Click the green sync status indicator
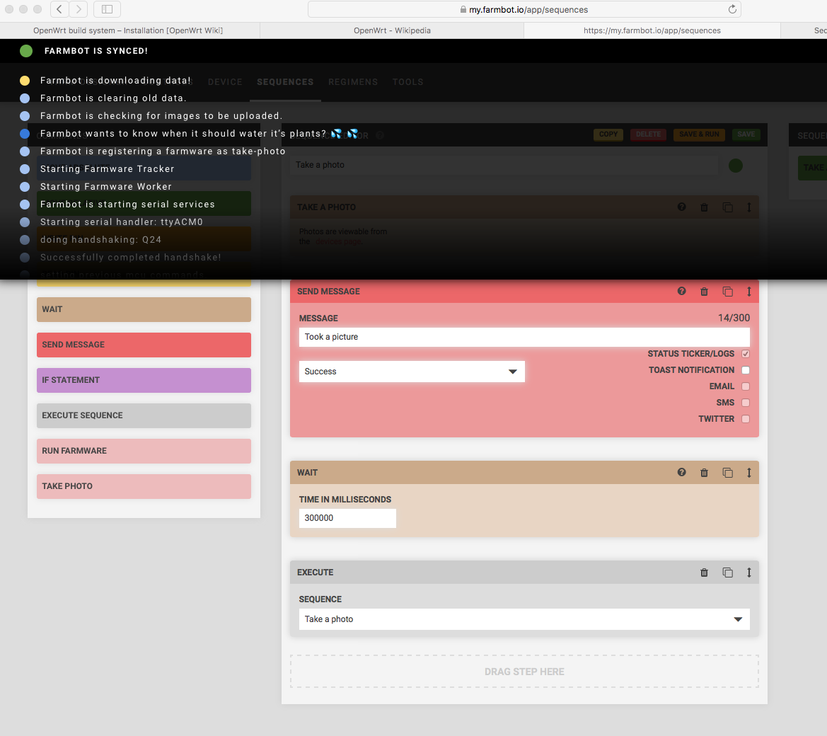This screenshot has width=827, height=736. [26, 51]
